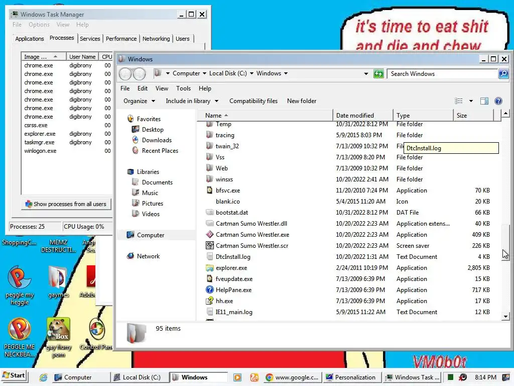Click Compatibility files button
The width and height of the screenshot is (514, 386).
[x=253, y=101]
